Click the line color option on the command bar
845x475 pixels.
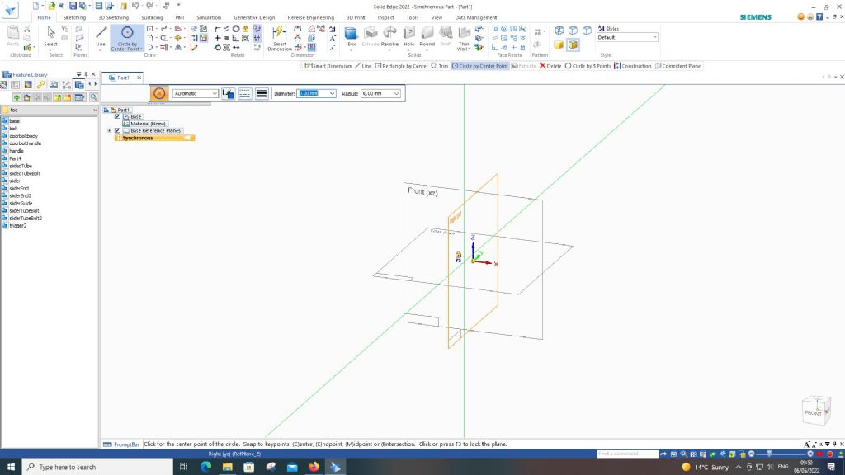228,93
